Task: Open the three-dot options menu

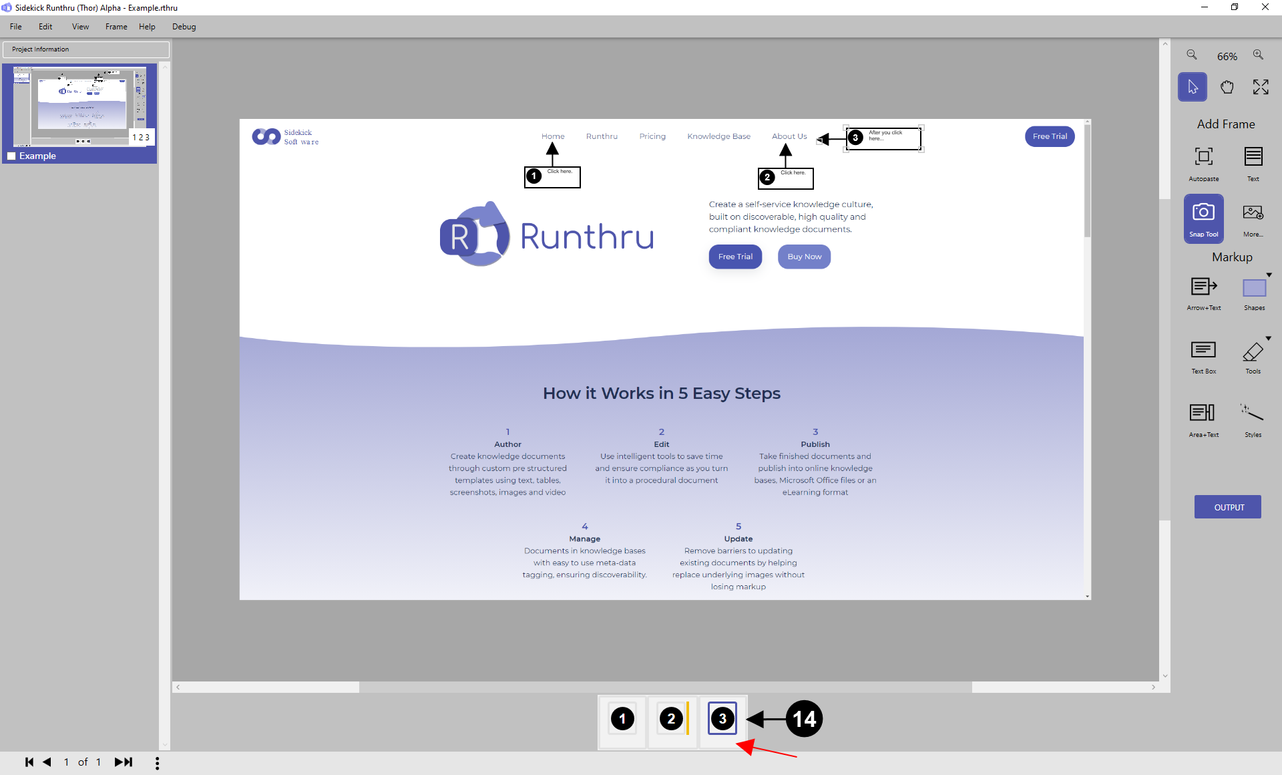Action: click(157, 763)
